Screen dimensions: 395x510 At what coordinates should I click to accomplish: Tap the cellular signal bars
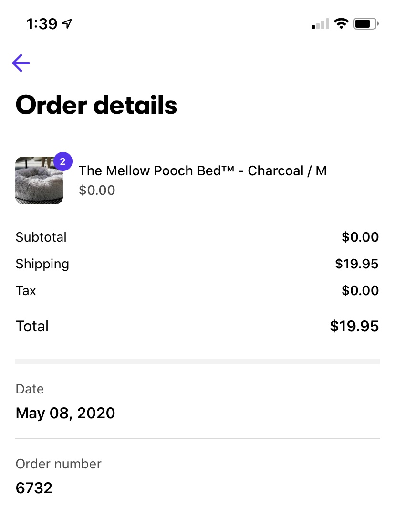click(x=320, y=24)
